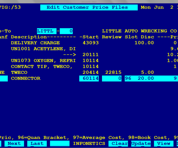Click the -Start column header
The height and width of the screenshot is (148, 178).
pos(89,37)
